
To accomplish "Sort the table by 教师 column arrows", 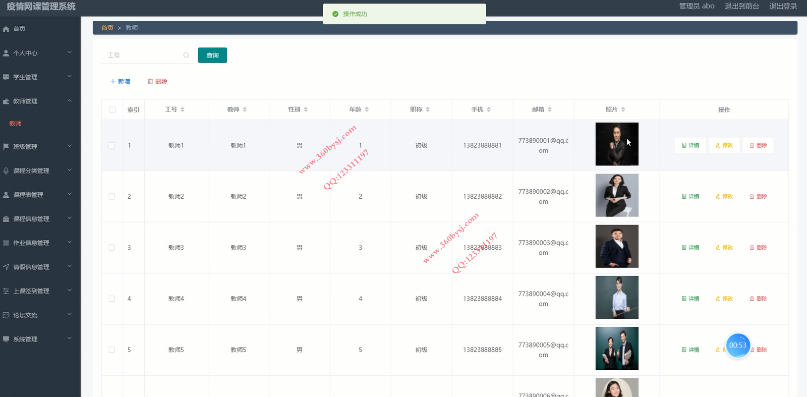I will point(245,110).
